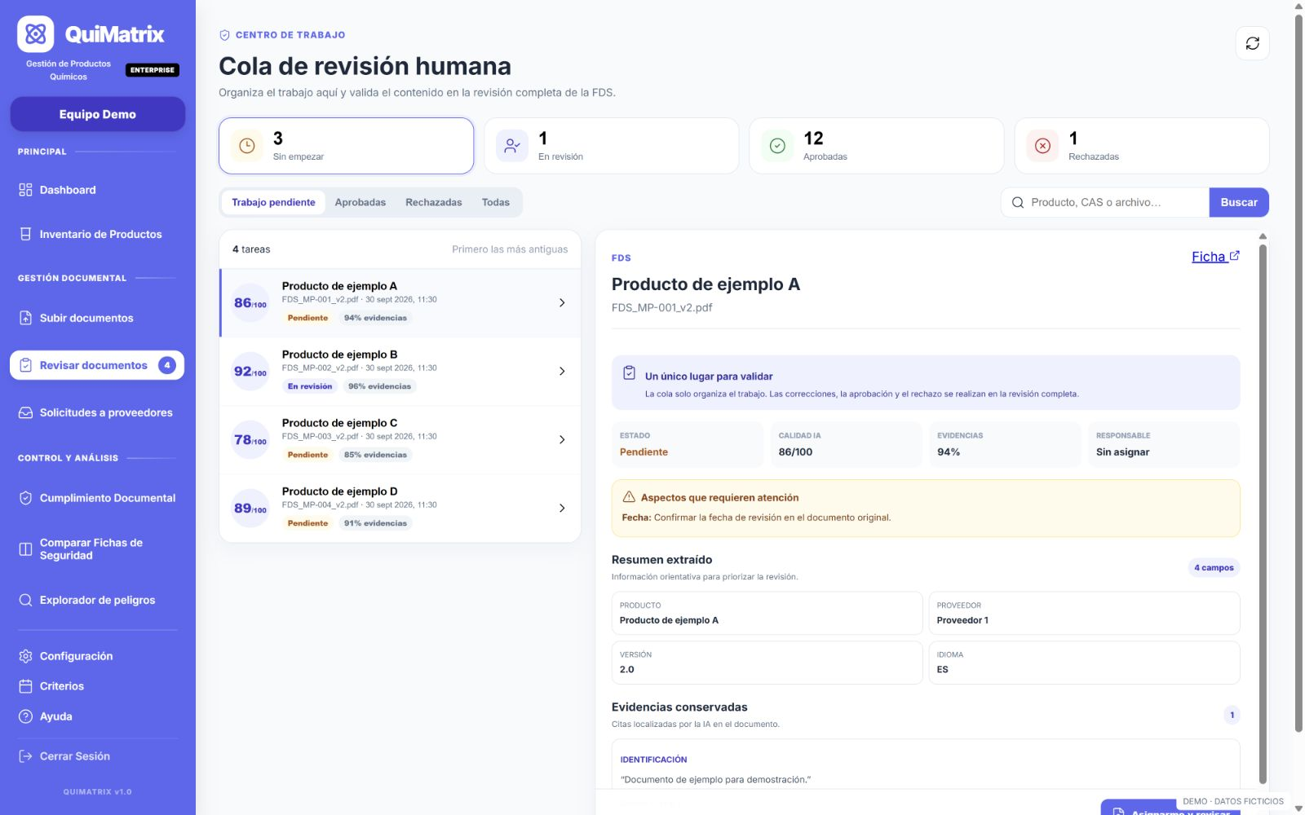
Task: Click the refresh icon button
Action: pyautogui.click(x=1252, y=43)
